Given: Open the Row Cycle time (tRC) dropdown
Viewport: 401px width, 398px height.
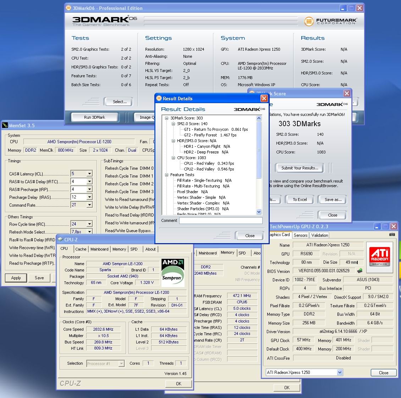Looking at the screenshot, I should [x=89, y=224].
